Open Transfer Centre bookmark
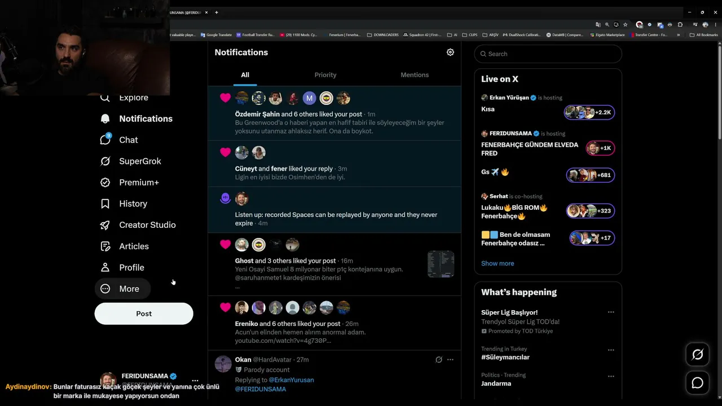722x406 pixels. pyautogui.click(x=648, y=35)
